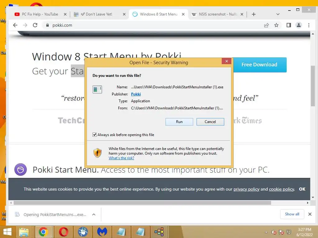Open Action Center flag tray icon
The height and width of the screenshot is (238, 318).
281,232
